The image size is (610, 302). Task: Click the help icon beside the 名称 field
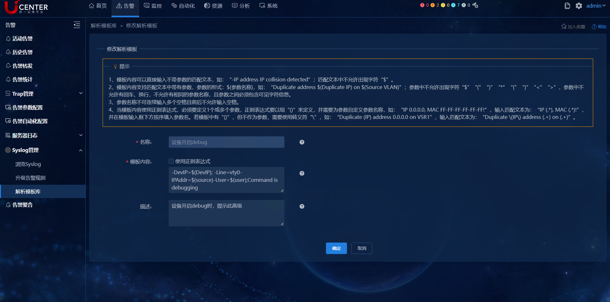pos(302,142)
